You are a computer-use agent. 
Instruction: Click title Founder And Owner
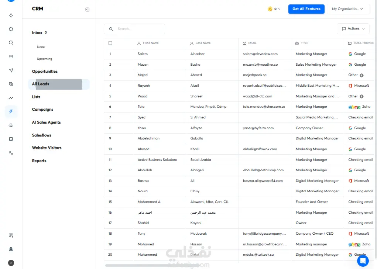[x=312, y=202]
